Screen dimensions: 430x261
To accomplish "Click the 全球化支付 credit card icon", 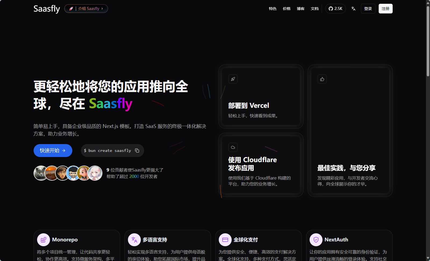I will point(225,240).
